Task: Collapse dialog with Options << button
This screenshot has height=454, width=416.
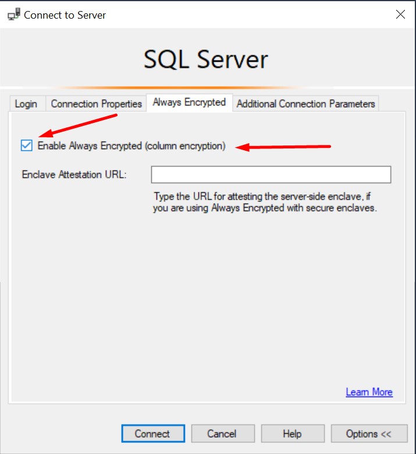Action: pyautogui.click(x=369, y=434)
